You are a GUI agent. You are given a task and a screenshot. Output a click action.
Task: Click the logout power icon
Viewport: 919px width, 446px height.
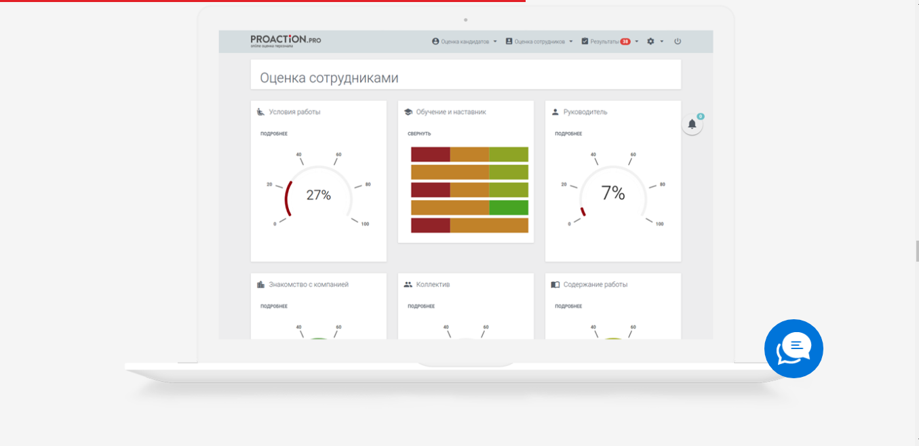[x=678, y=41]
